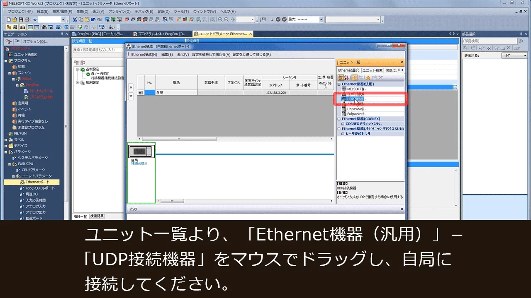This screenshot has width=531, height=298.
Task: Collapse 基本設定 tree node
Action: pyautogui.click(x=77, y=69)
